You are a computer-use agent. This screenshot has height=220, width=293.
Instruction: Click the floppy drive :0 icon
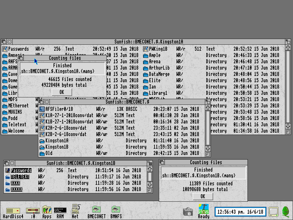pyautogui.click(x=33, y=211)
